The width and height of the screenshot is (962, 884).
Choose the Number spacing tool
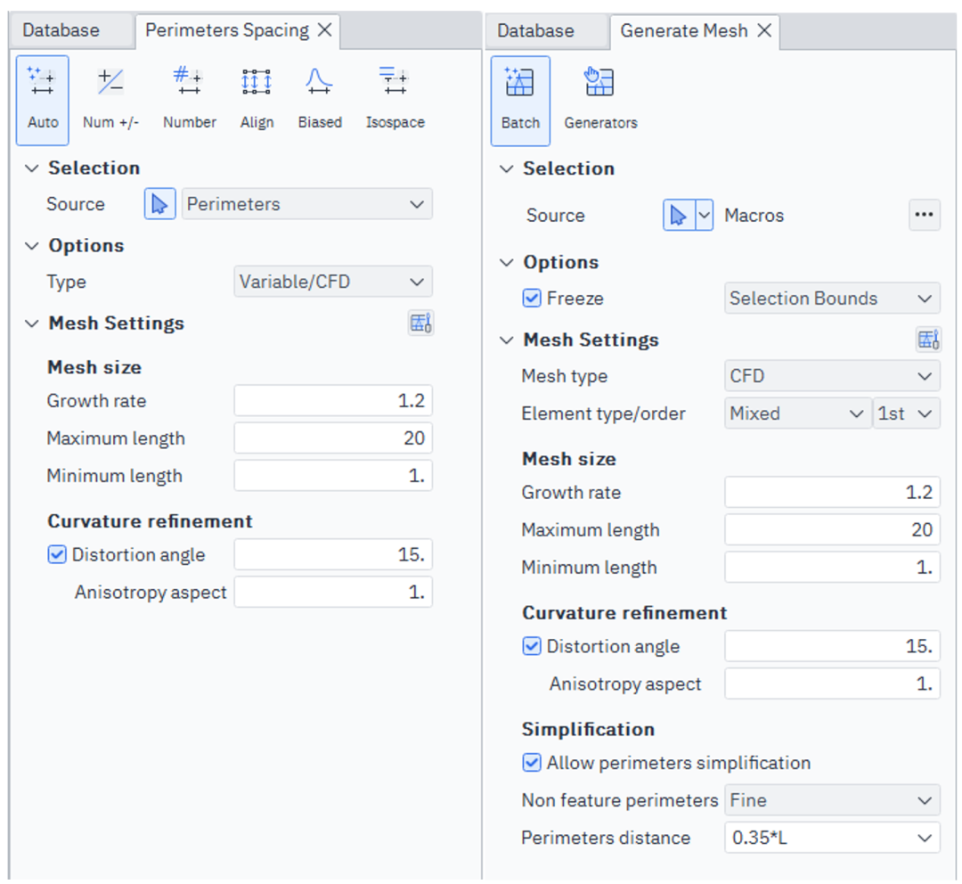coord(189,99)
